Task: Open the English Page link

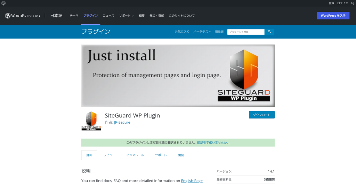Action: tap(192, 181)
